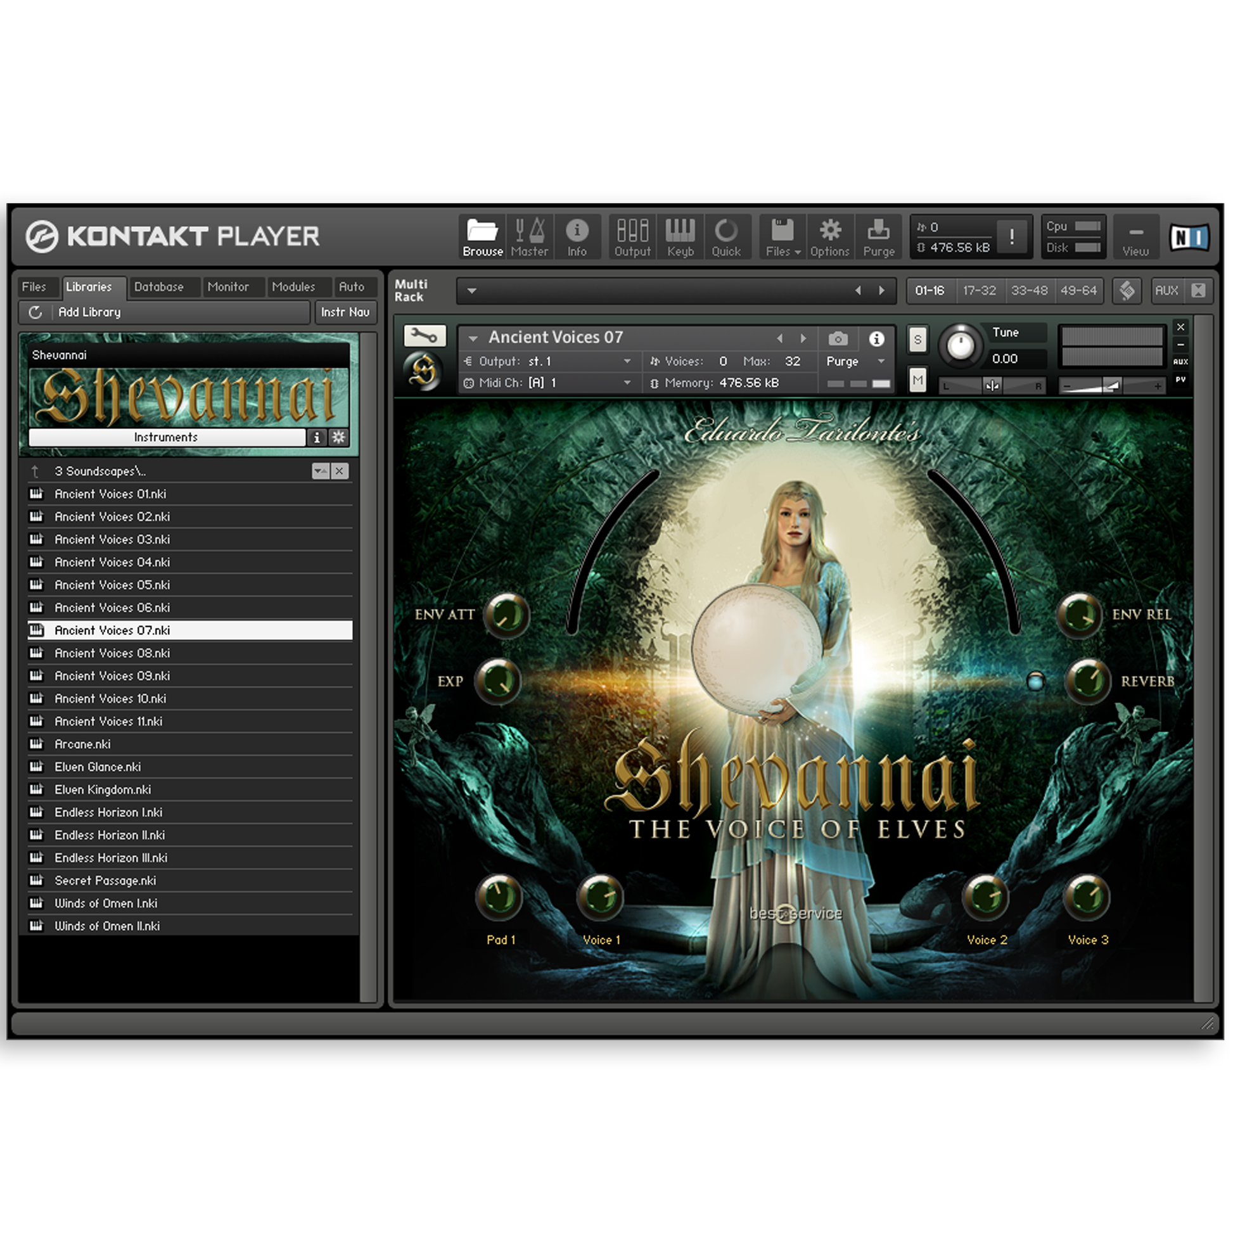Select the 17-32 rack page tab

[x=979, y=290]
